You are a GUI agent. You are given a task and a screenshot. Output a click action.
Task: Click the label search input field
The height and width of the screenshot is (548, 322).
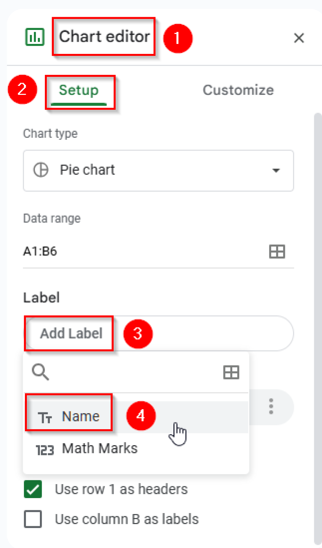coord(125,372)
